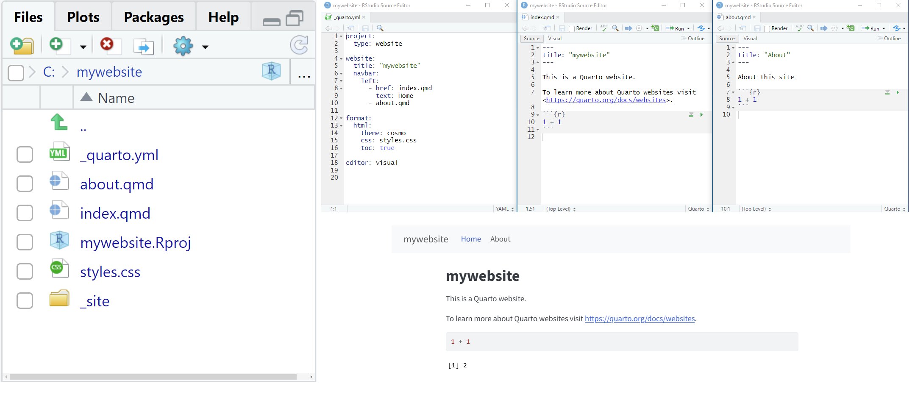Click spell check icon in index.qmd editor
The height and width of the screenshot is (411, 912).
pyautogui.click(x=604, y=28)
